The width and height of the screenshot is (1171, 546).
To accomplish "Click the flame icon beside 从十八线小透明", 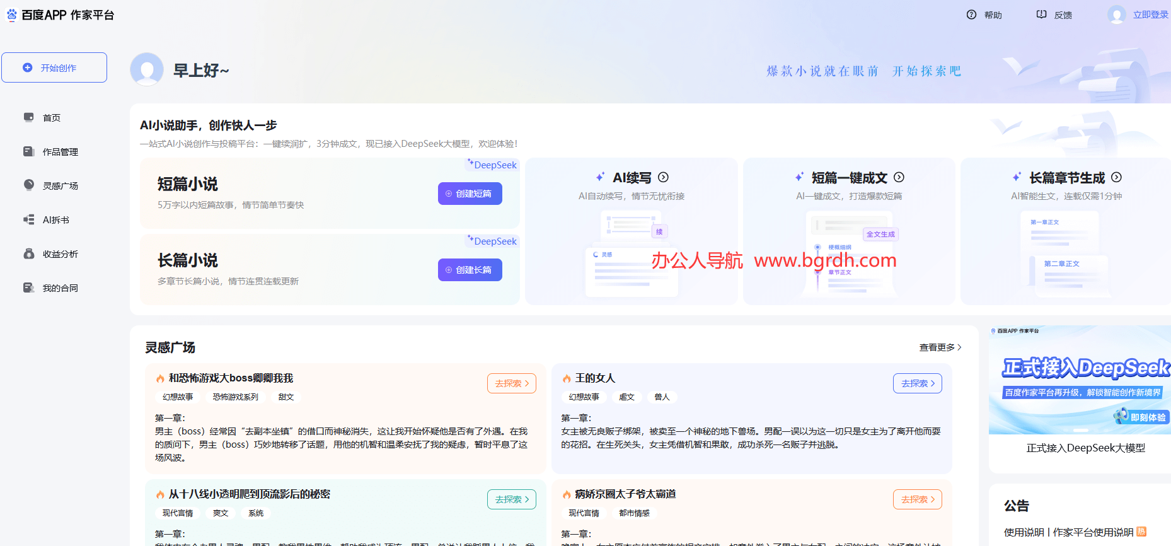I will click(x=160, y=494).
